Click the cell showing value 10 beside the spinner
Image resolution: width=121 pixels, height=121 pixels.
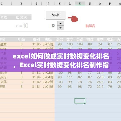click(53, 25)
